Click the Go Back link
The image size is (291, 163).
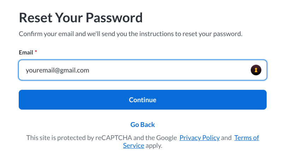pos(143,124)
